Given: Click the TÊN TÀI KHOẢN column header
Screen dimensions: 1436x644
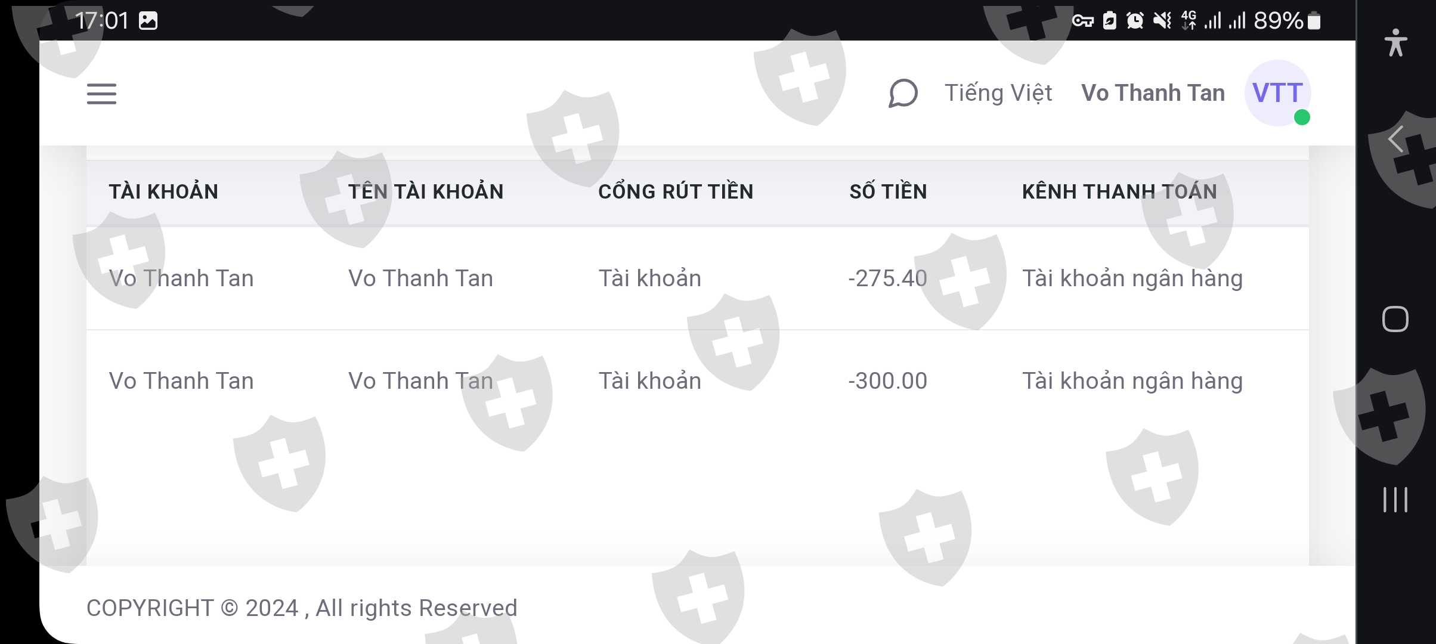Looking at the screenshot, I should click(x=426, y=192).
